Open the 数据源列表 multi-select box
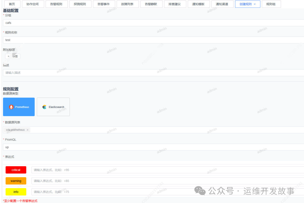The width and height of the screenshot is (304, 203). [x=154, y=130]
